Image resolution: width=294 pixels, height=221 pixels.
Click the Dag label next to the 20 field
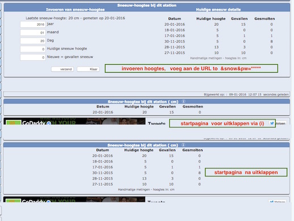[x=51, y=40]
